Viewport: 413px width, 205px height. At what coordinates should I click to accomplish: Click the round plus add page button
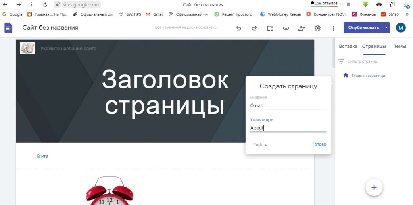click(374, 187)
